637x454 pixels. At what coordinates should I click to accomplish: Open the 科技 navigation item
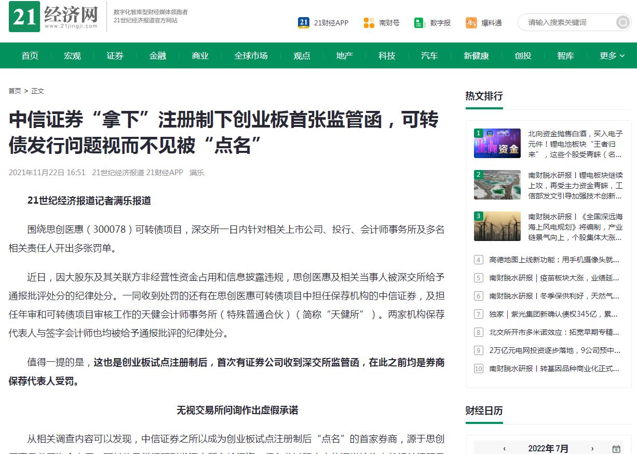(387, 55)
